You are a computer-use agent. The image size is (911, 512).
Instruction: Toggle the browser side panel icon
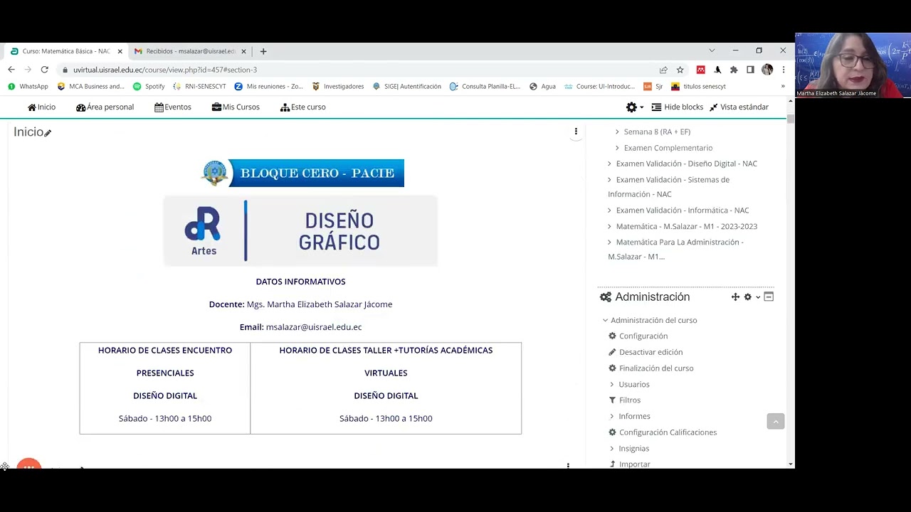pos(750,70)
